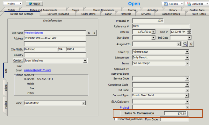
Task: Switch to the Custom Tabs tab
Action: (x=197, y=10)
